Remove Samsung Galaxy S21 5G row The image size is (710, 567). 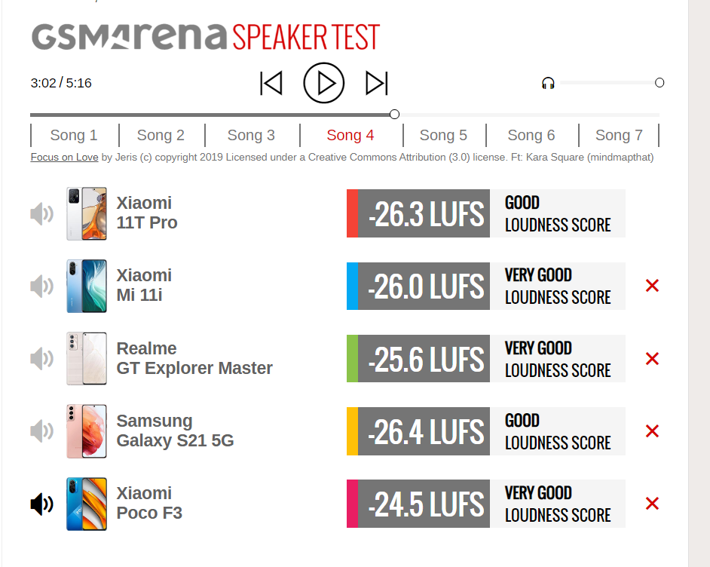(x=652, y=431)
